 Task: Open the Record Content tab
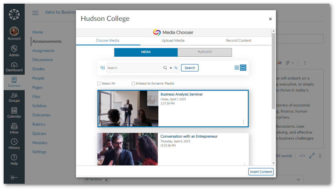coord(239,40)
